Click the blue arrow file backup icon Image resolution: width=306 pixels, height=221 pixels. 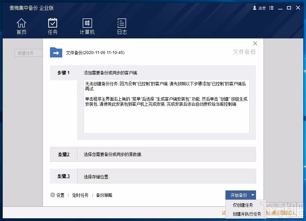point(56,53)
